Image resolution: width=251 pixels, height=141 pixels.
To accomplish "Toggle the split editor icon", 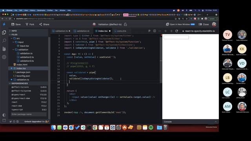I will (155, 31).
